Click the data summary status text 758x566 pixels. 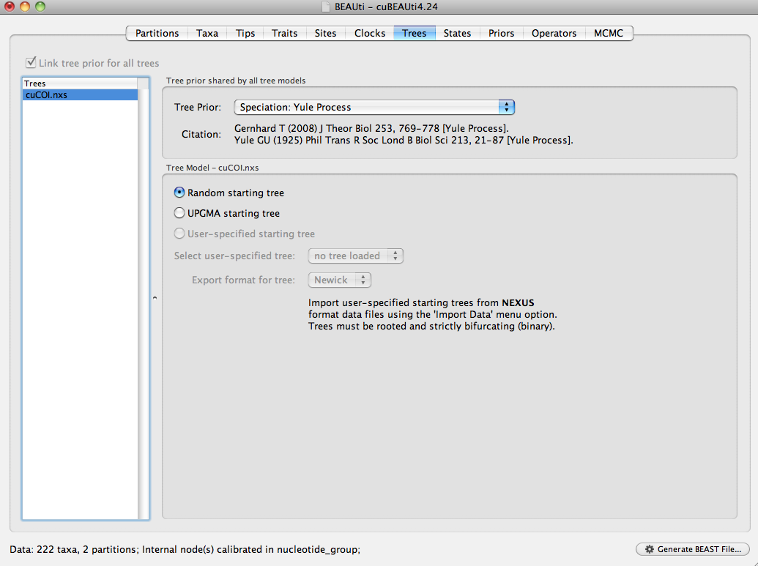[185, 550]
